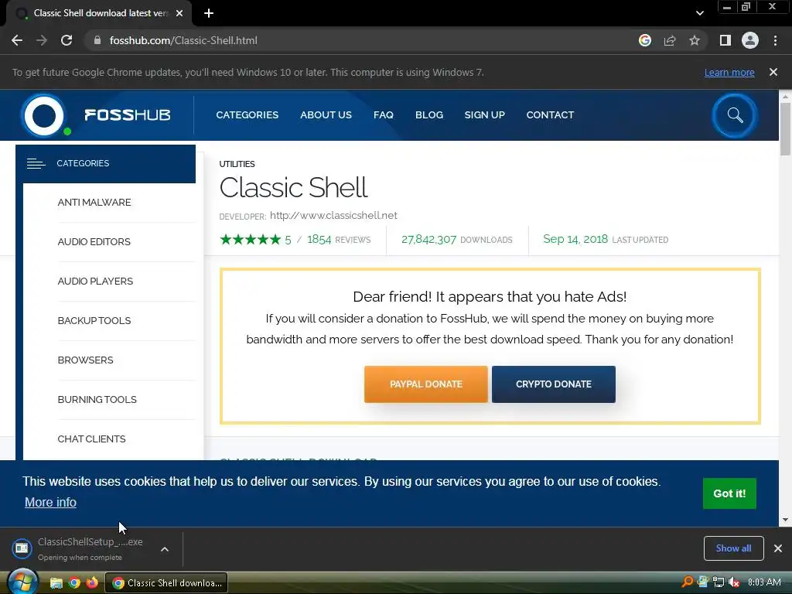Open the BURNING TOOLS category
The width and height of the screenshot is (792, 594).
coord(97,400)
